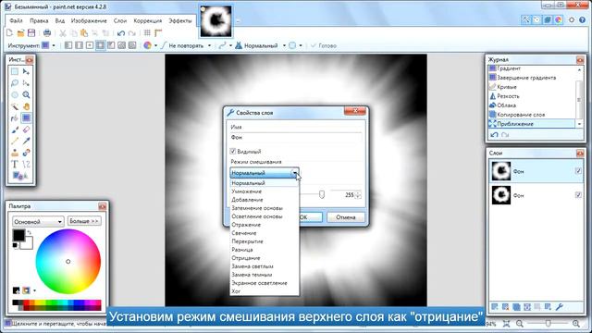592x333 pixels.
Task: Toggle Layers window button at top right
Action: (x=548, y=20)
